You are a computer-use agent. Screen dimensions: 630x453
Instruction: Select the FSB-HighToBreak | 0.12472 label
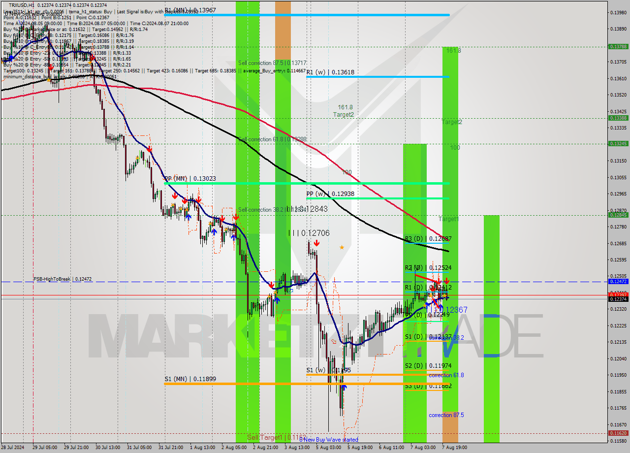(63, 279)
